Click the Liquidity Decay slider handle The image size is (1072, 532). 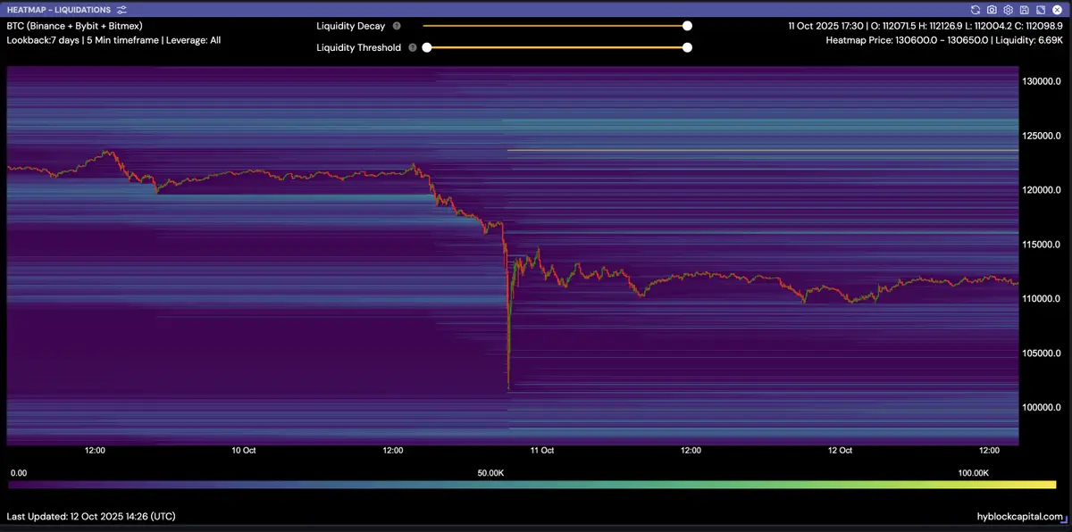click(687, 26)
